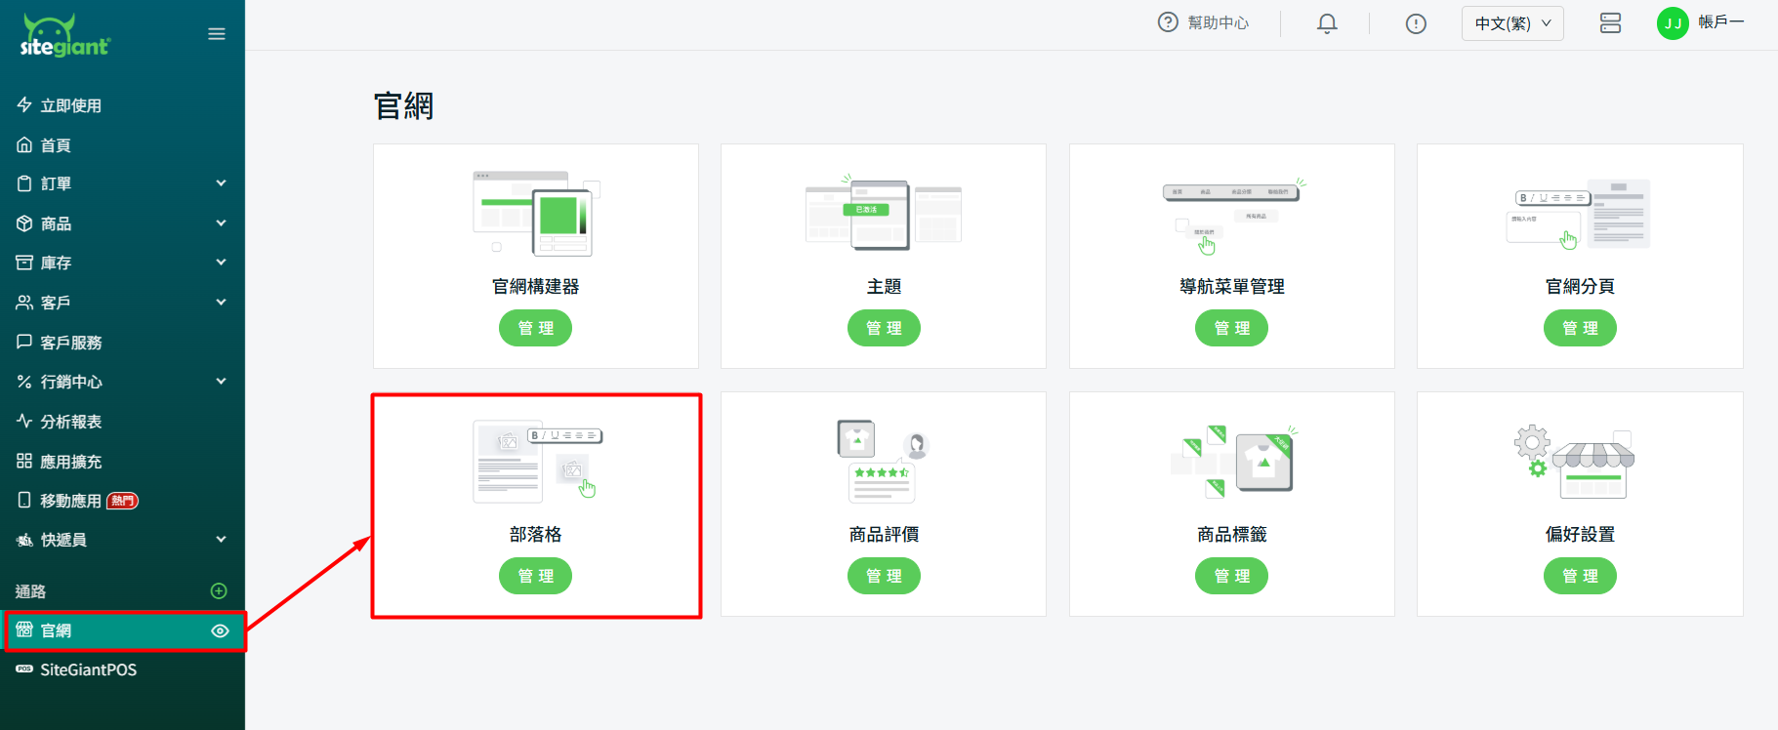Click the SiteGiant logo

pos(64,36)
